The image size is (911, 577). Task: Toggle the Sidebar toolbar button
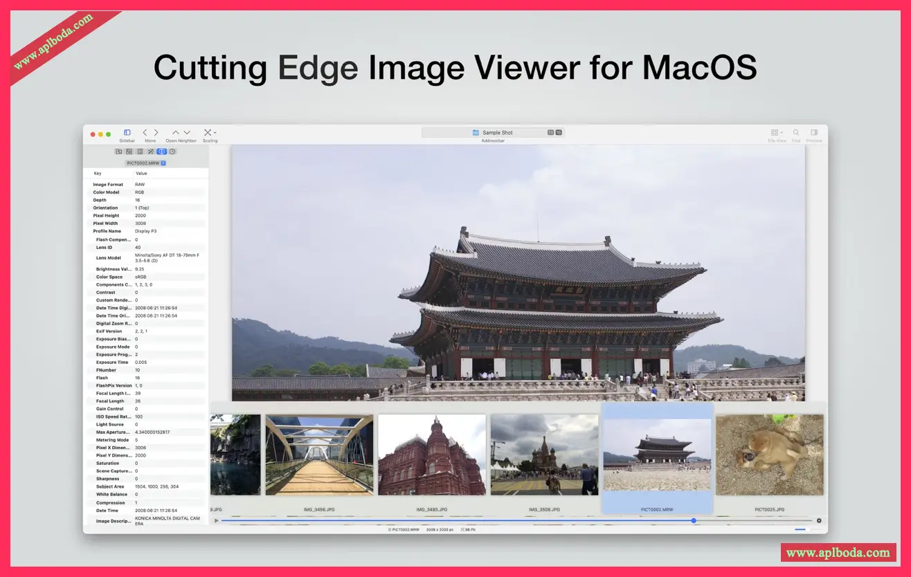tap(127, 132)
